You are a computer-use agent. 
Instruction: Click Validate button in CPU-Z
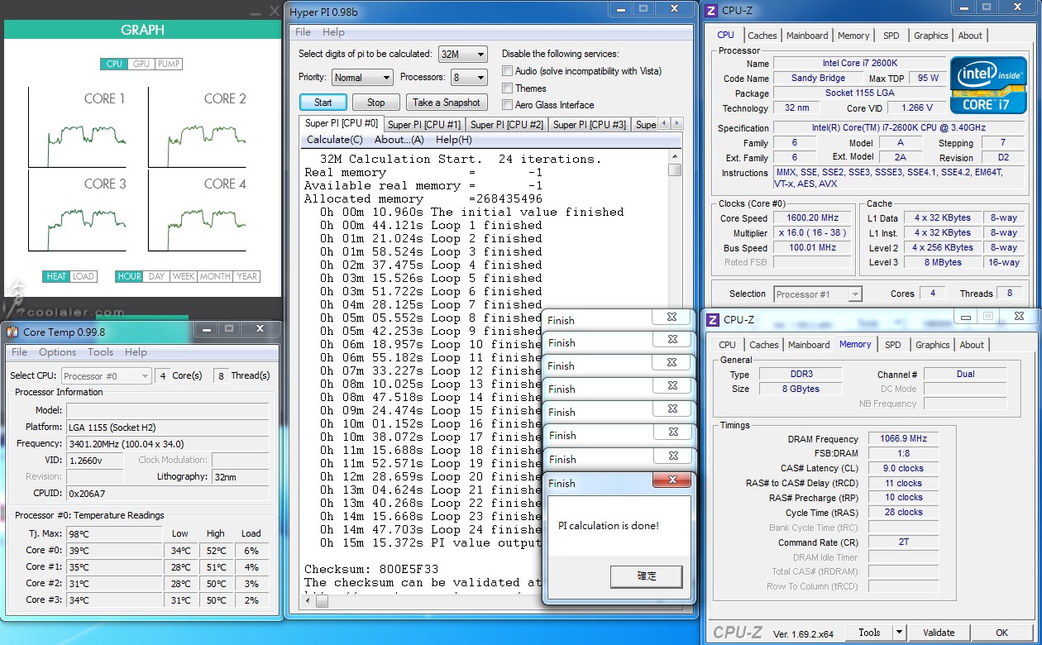[x=939, y=633]
